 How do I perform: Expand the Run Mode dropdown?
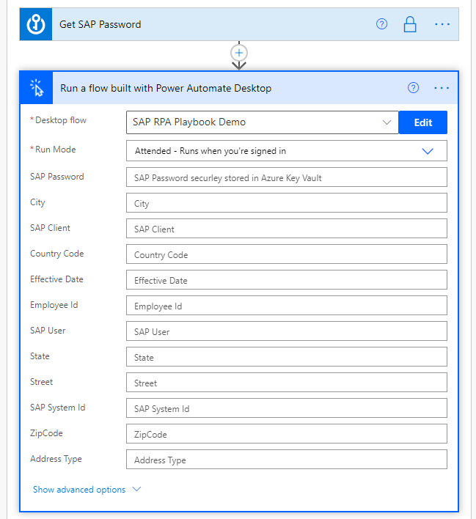pyautogui.click(x=287, y=151)
